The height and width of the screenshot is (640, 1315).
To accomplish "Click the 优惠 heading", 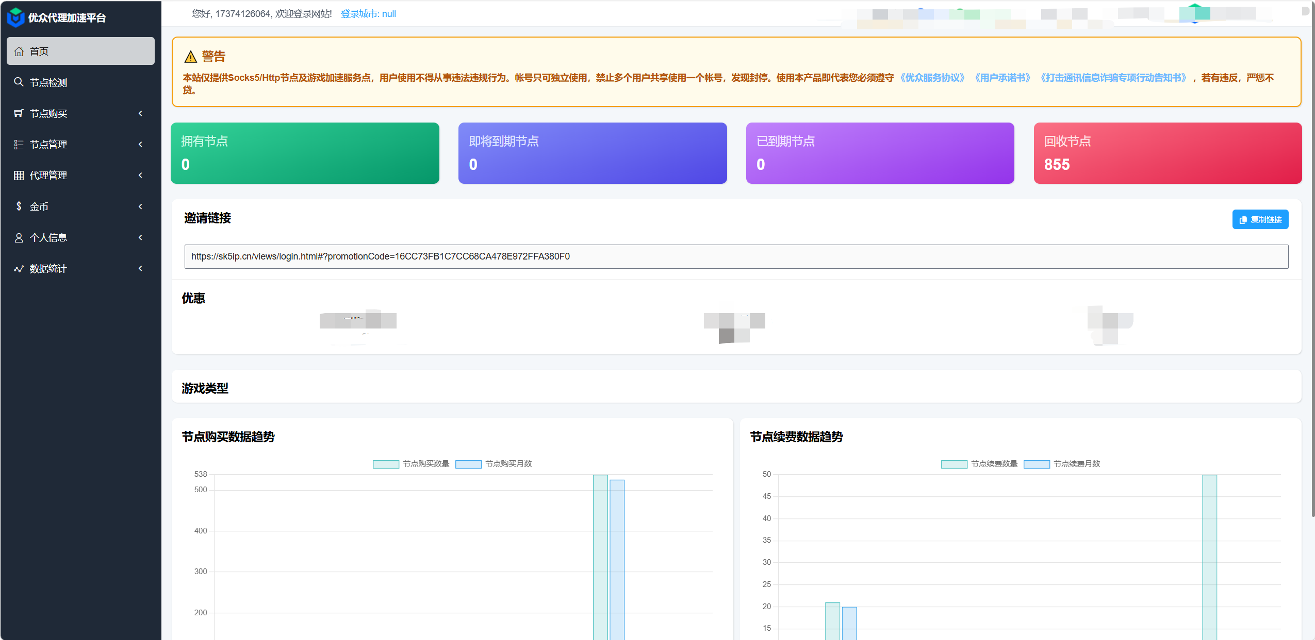I will tap(193, 299).
